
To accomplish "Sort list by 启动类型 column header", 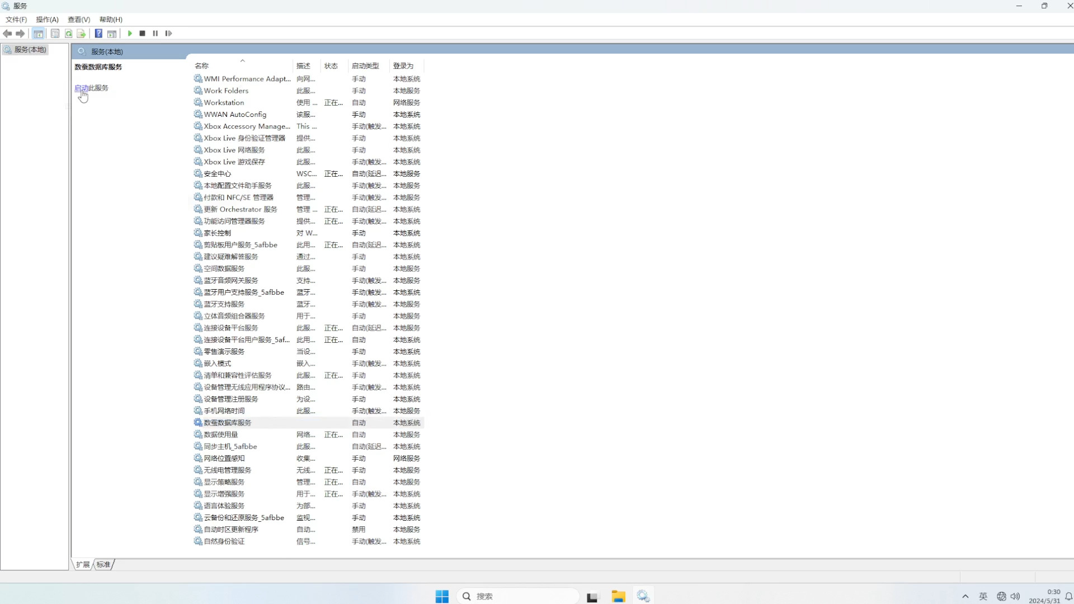I will click(365, 66).
